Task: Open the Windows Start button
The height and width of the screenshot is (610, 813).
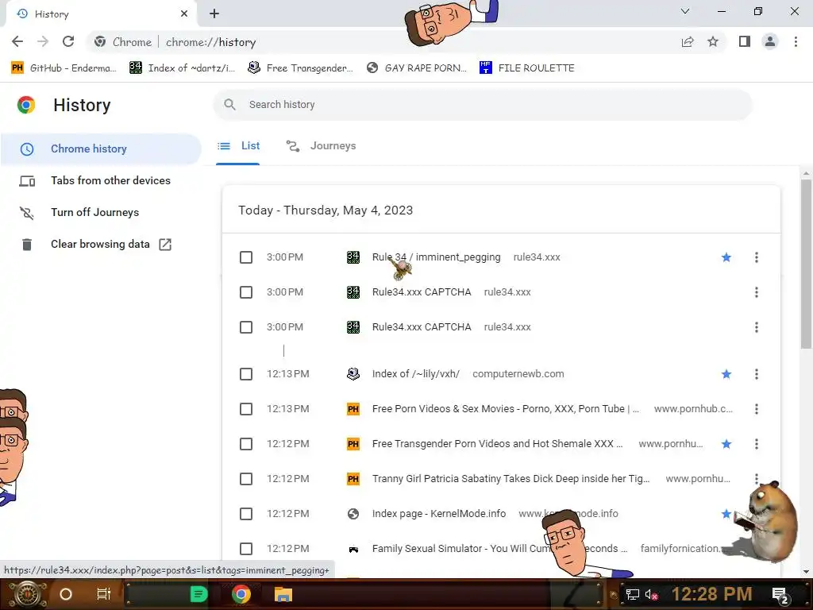Action: [28, 594]
